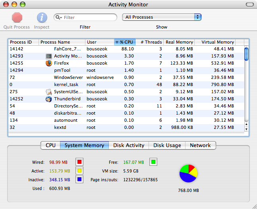Click the red Quit Process stop icon
Viewport: 257px width, 209px height.
tap(17, 17)
